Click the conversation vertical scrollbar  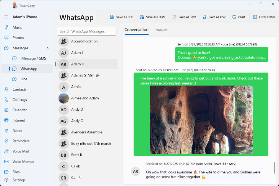click(x=274, y=168)
